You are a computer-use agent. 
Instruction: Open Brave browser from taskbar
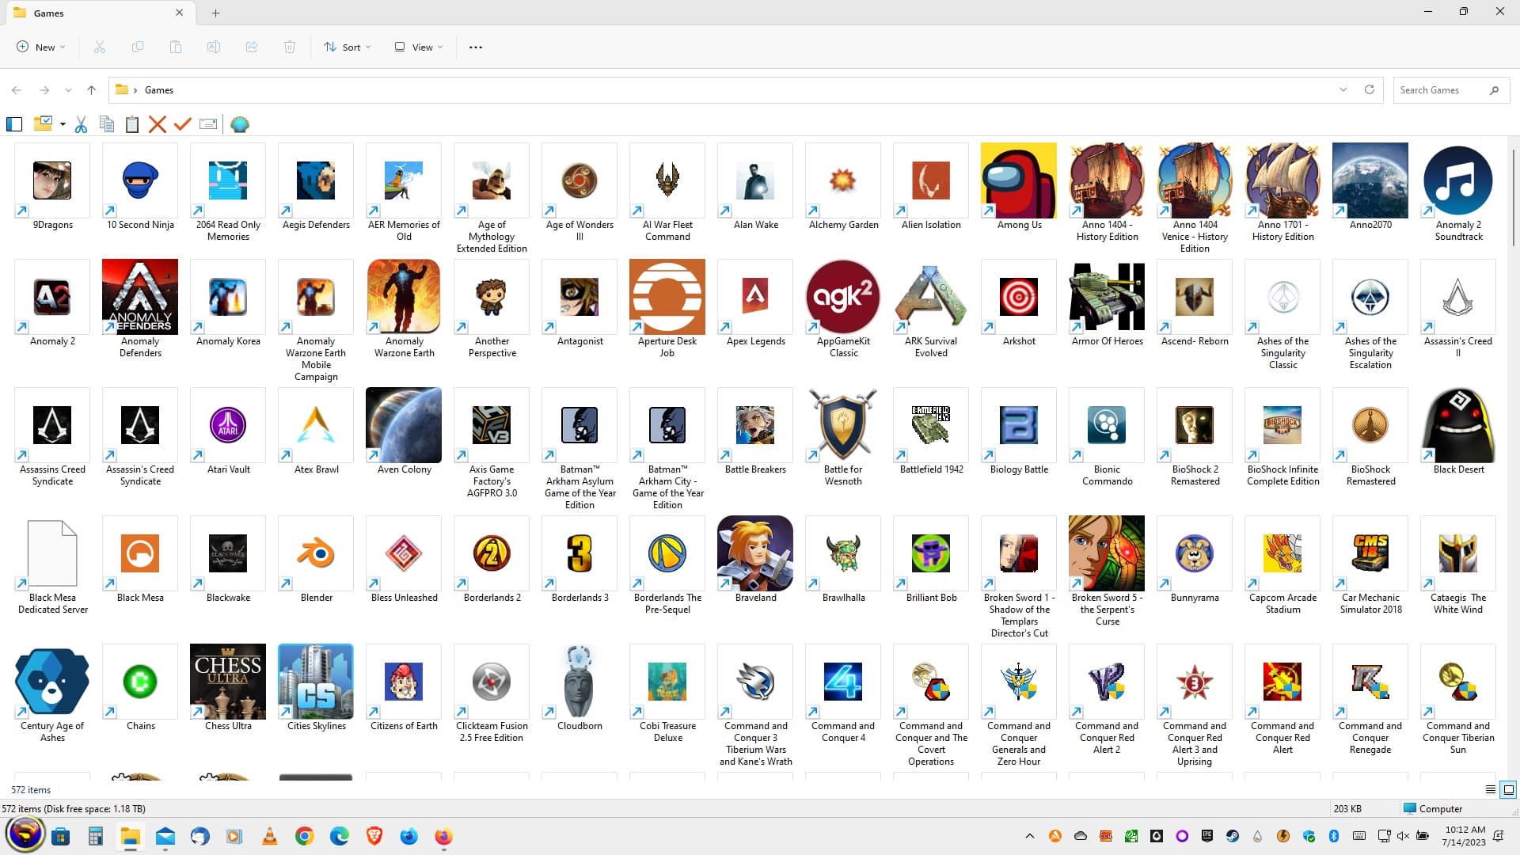(374, 836)
